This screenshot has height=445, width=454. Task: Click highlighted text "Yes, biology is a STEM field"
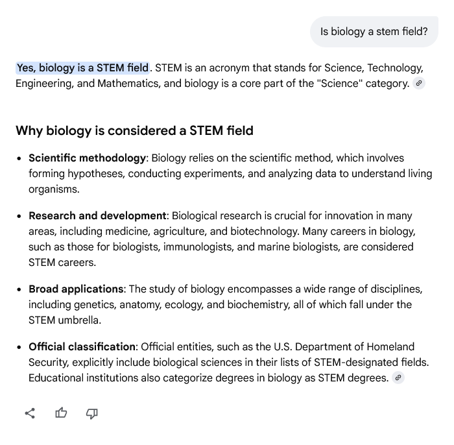point(83,68)
